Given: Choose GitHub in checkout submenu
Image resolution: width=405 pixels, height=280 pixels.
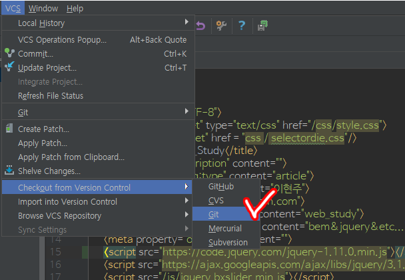Looking at the screenshot, I should 226,186.
